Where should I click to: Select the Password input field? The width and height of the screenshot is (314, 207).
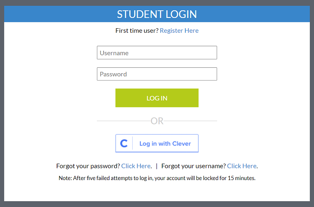click(x=157, y=74)
